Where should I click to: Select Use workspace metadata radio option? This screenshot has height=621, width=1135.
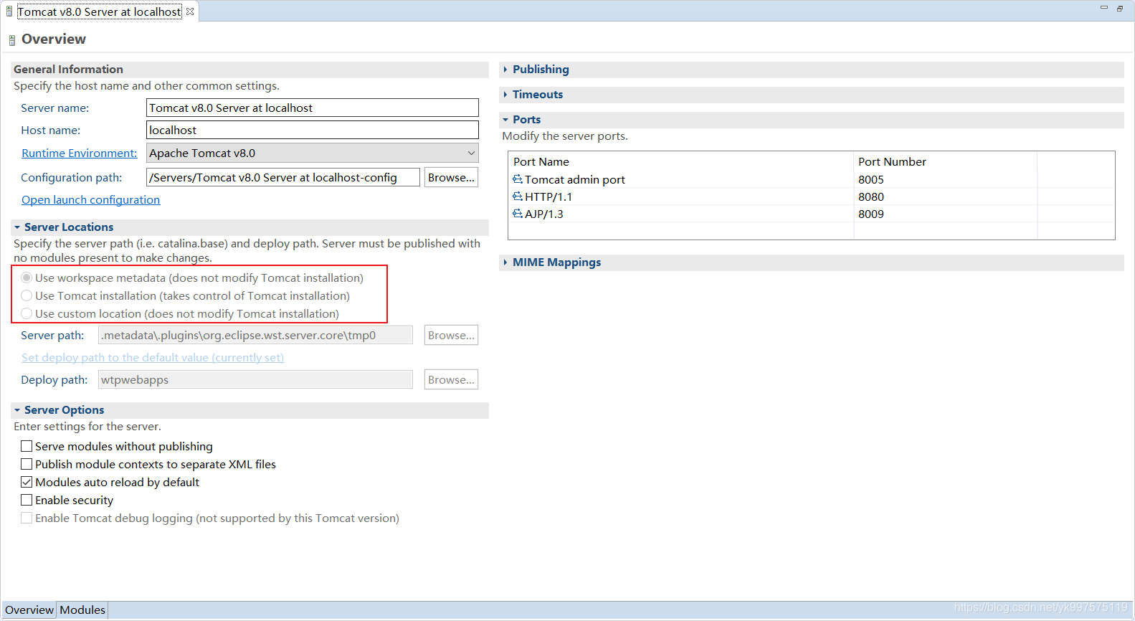27,278
